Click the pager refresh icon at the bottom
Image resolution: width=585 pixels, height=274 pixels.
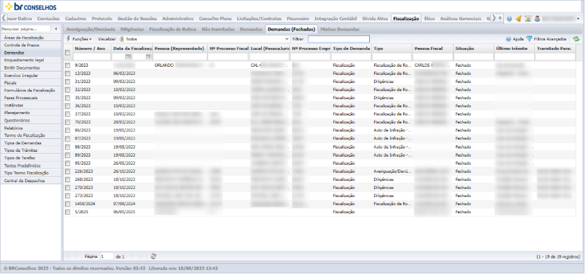click(x=154, y=256)
